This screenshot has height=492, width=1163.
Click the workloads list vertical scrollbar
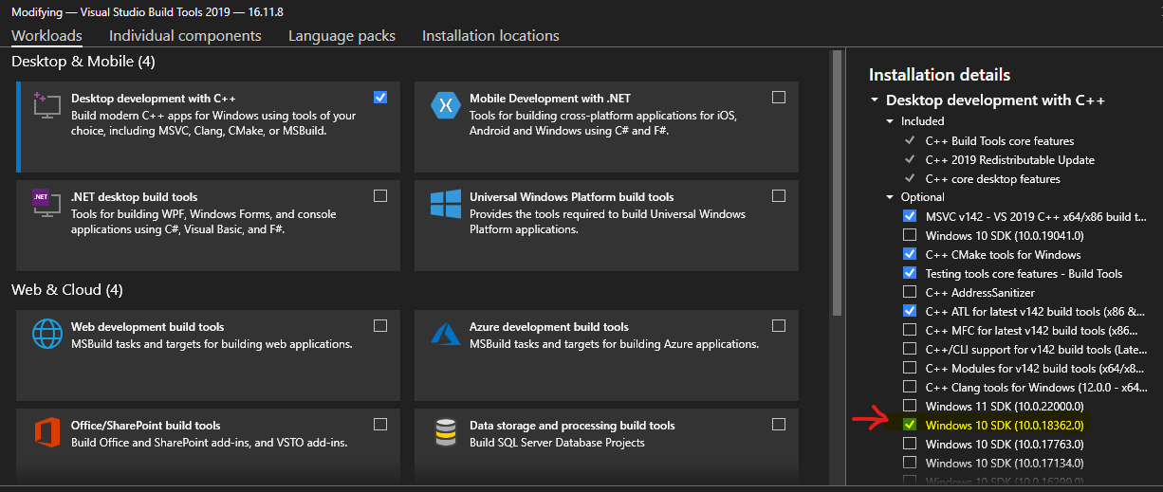point(836,180)
